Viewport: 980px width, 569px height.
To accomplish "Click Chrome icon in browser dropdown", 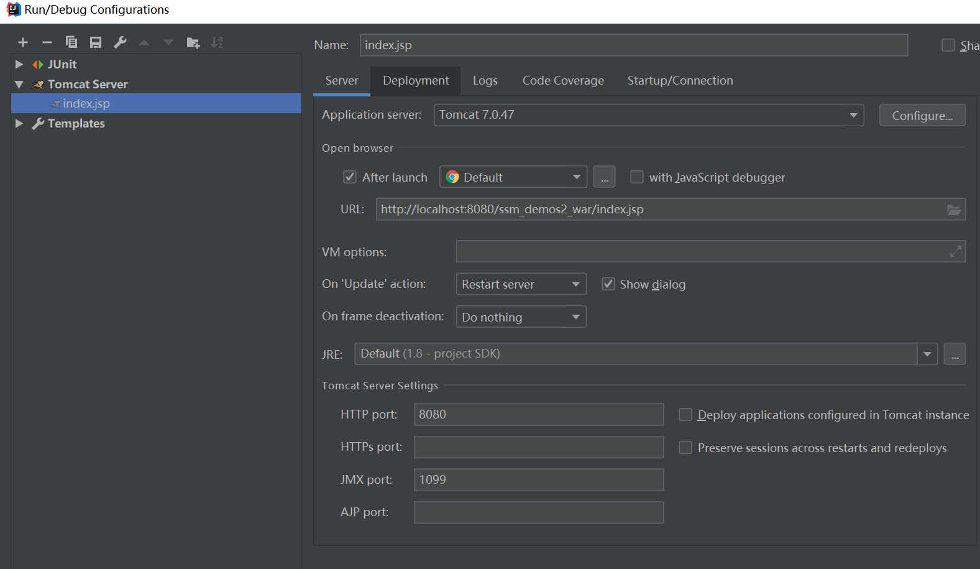I will click(x=452, y=177).
